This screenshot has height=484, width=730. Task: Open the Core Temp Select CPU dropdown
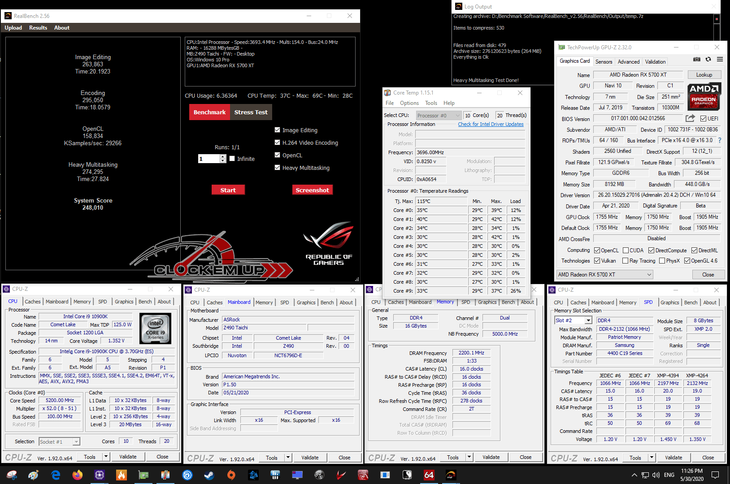pyautogui.click(x=438, y=116)
